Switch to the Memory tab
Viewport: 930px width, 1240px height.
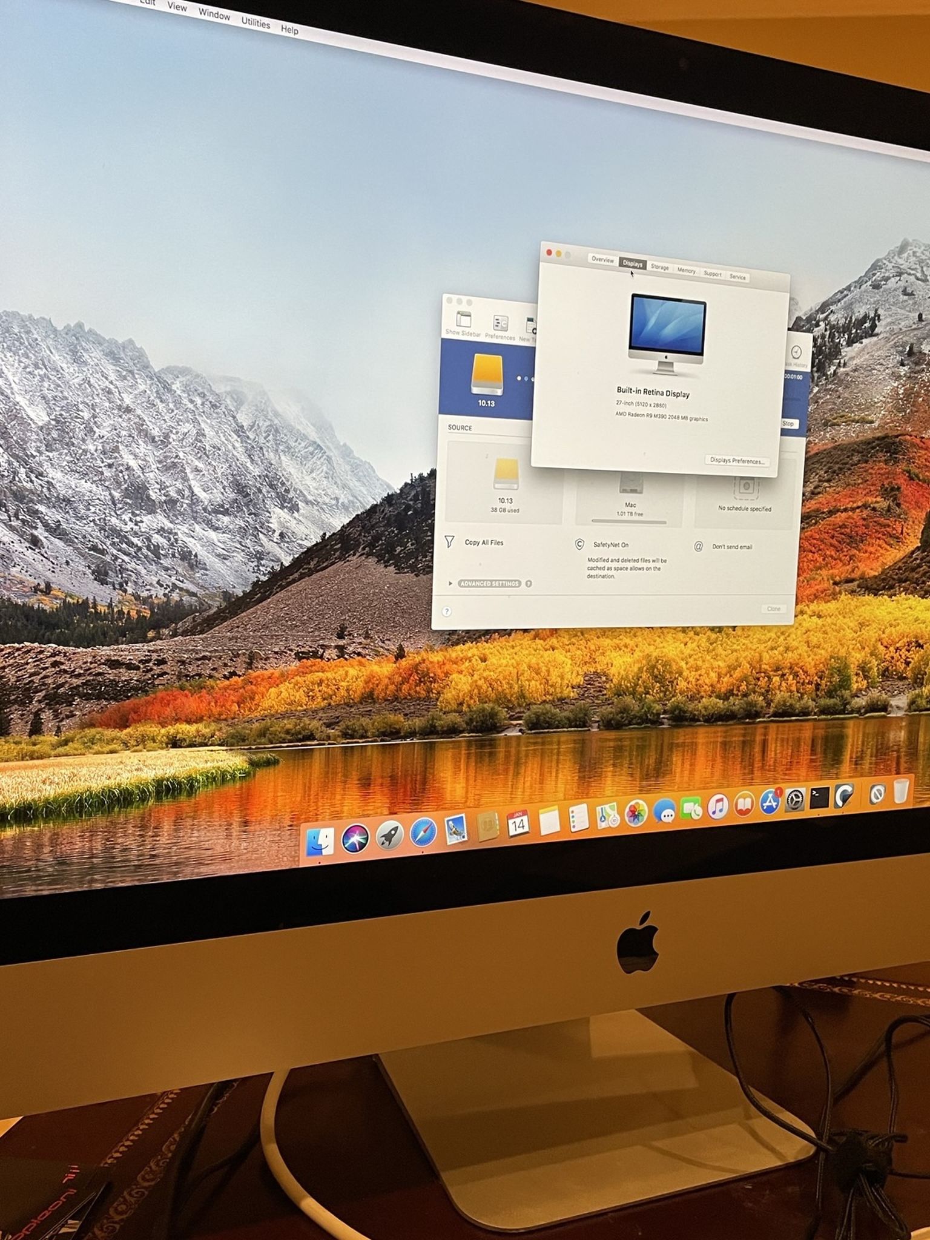tap(686, 271)
